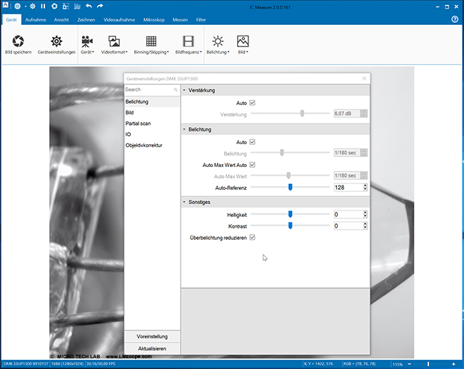Collapse the Belichtung section header
Screen dimensions: 464x369
coord(185,129)
